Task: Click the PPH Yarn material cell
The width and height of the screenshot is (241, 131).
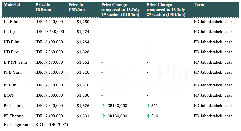Action: (x=13, y=72)
